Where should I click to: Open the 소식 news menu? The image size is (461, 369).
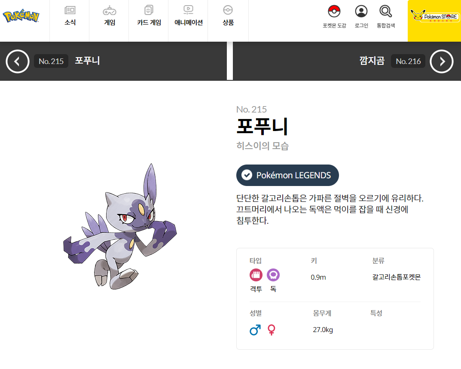point(70,16)
